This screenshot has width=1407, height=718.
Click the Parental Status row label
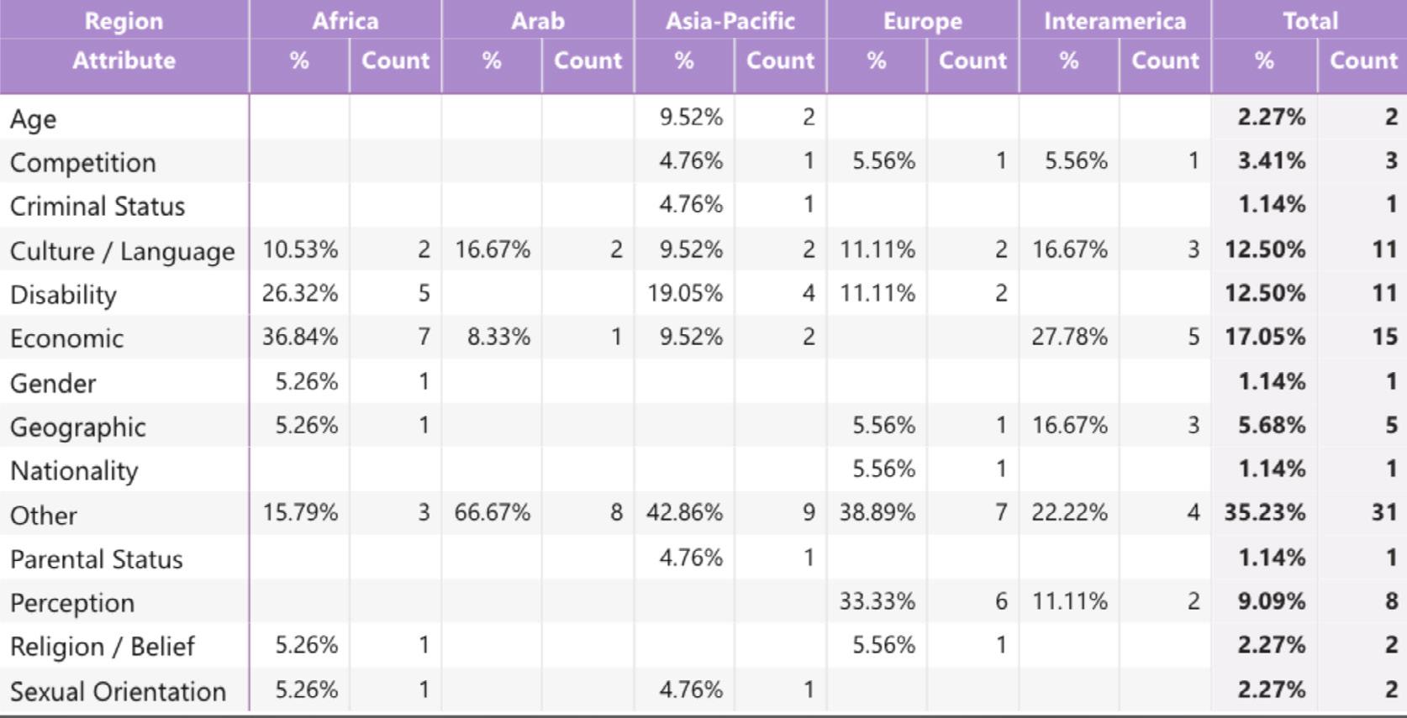(x=96, y=559)
